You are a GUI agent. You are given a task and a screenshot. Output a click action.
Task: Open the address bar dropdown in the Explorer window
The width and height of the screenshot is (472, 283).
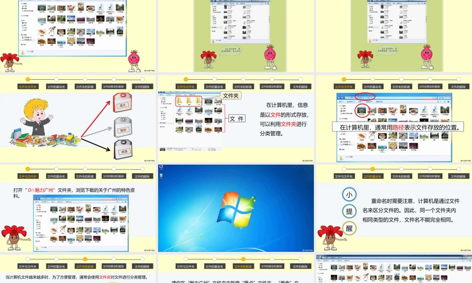(x=433, y=98)
